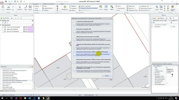Screen dimensions: 179x100
Task: Choose Изменение сведений о ЕНК option
Action: point(92,31)
